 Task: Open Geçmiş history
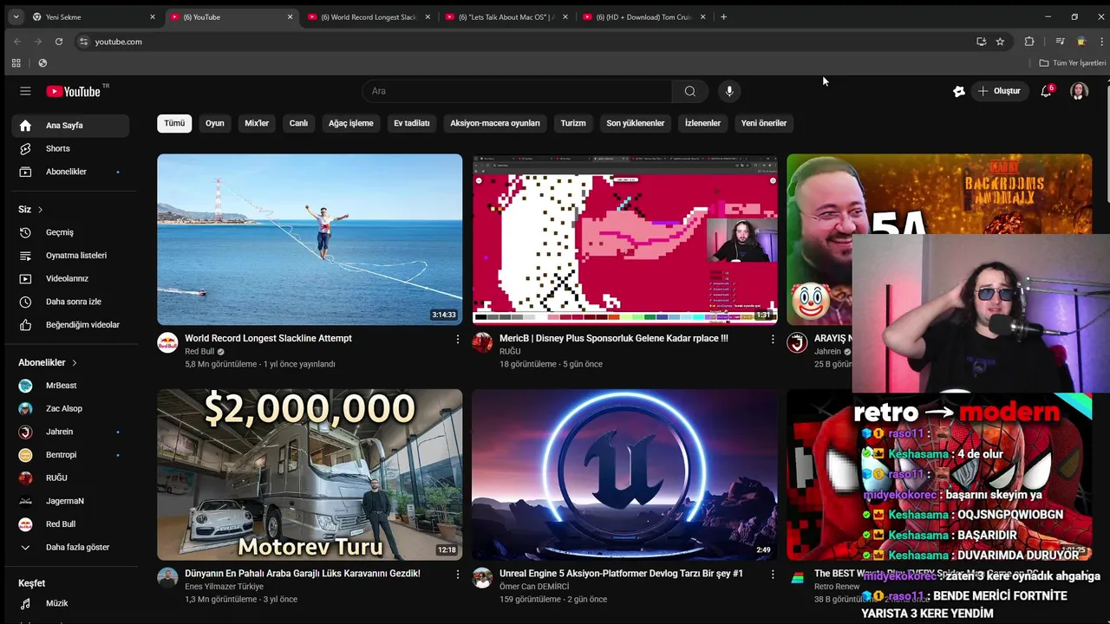click(70, 232)
